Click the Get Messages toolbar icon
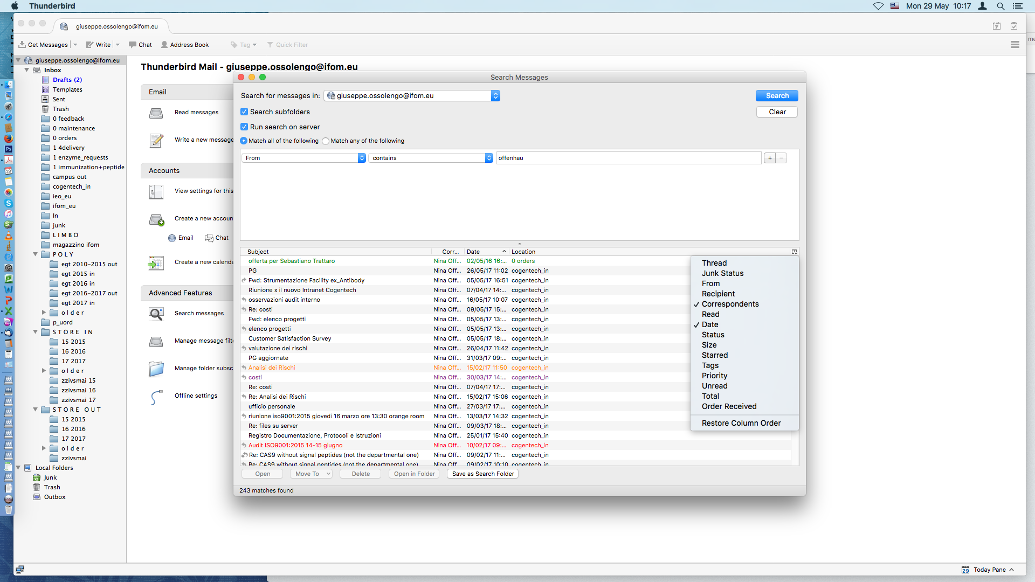This screenshot has height=582, width=1035. (x=22, y=45)
